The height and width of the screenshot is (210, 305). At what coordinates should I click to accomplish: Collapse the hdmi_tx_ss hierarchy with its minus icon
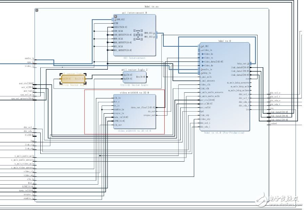point(37,10)
